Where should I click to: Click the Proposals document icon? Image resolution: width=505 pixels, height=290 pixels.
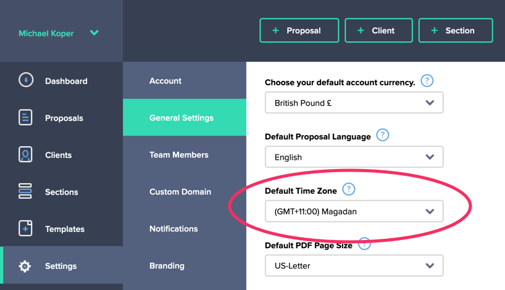point(25,118)
